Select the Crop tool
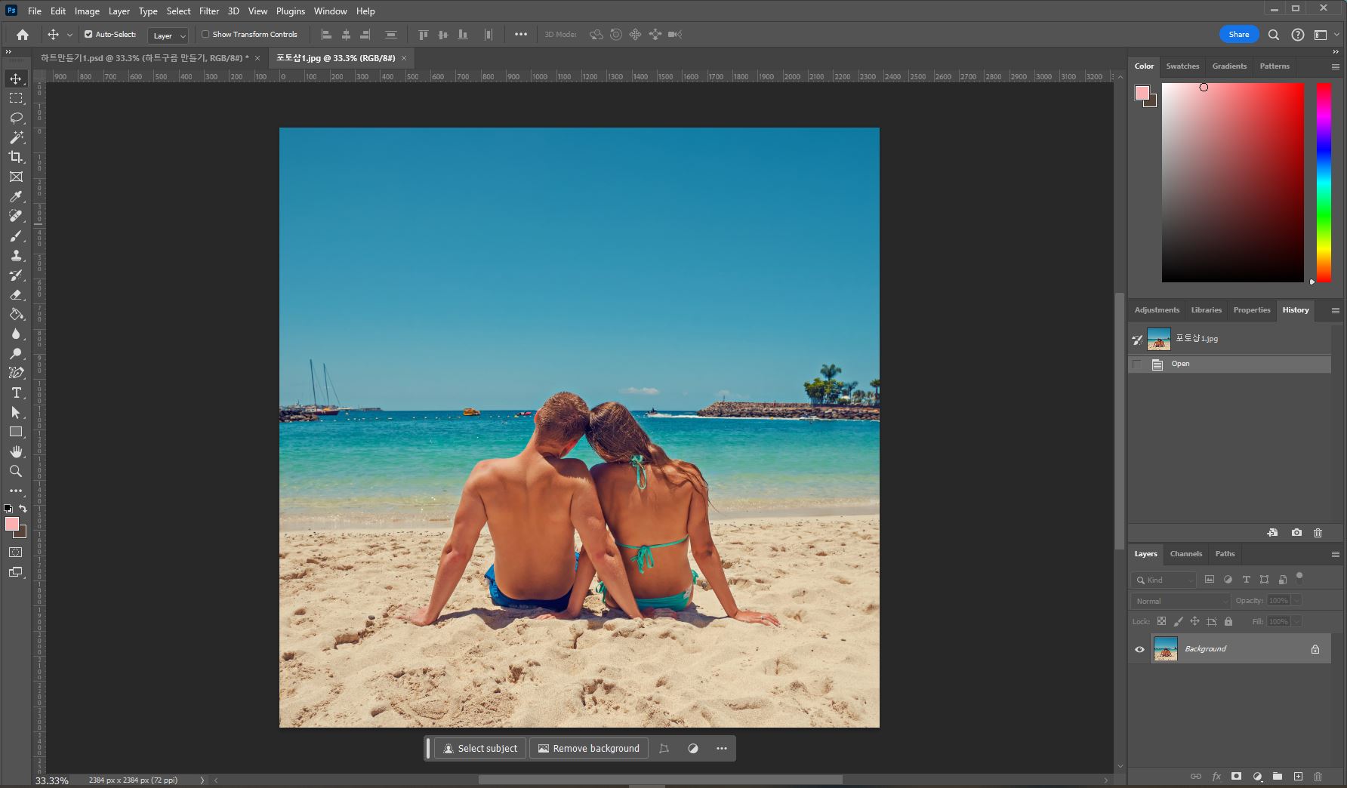 tap(16, 157)
